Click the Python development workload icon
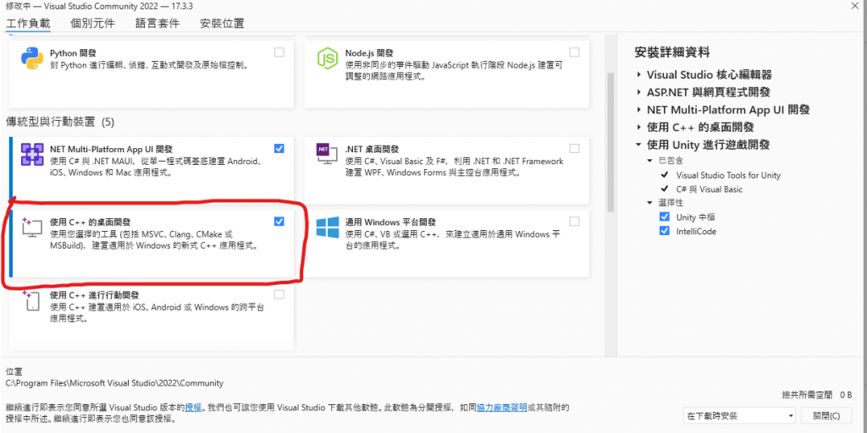867x433 pixels. [x=32, y=58]
